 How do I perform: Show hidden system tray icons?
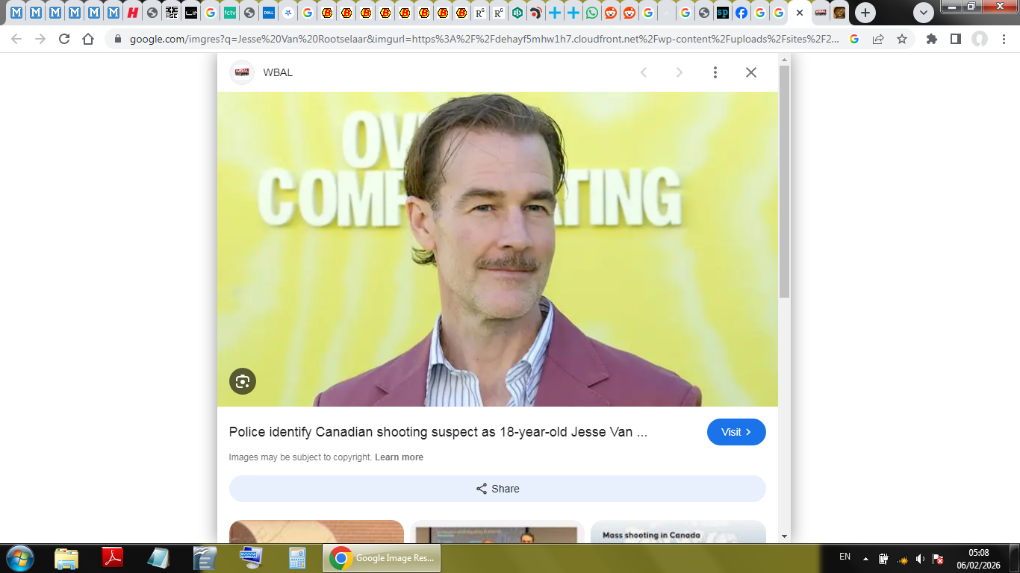865,558
